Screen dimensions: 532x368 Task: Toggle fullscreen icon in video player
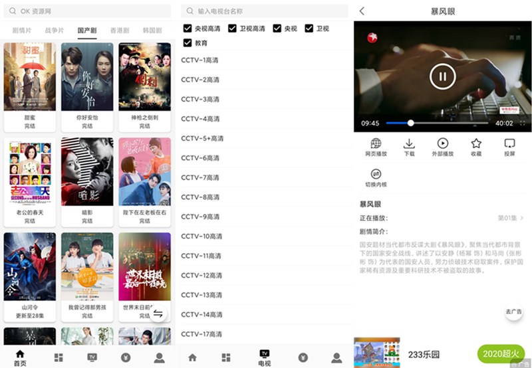(523, 124)
